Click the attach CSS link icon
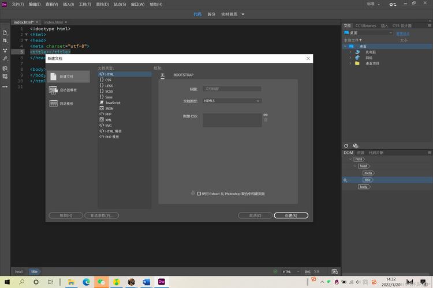 click(x=266, y=115)
